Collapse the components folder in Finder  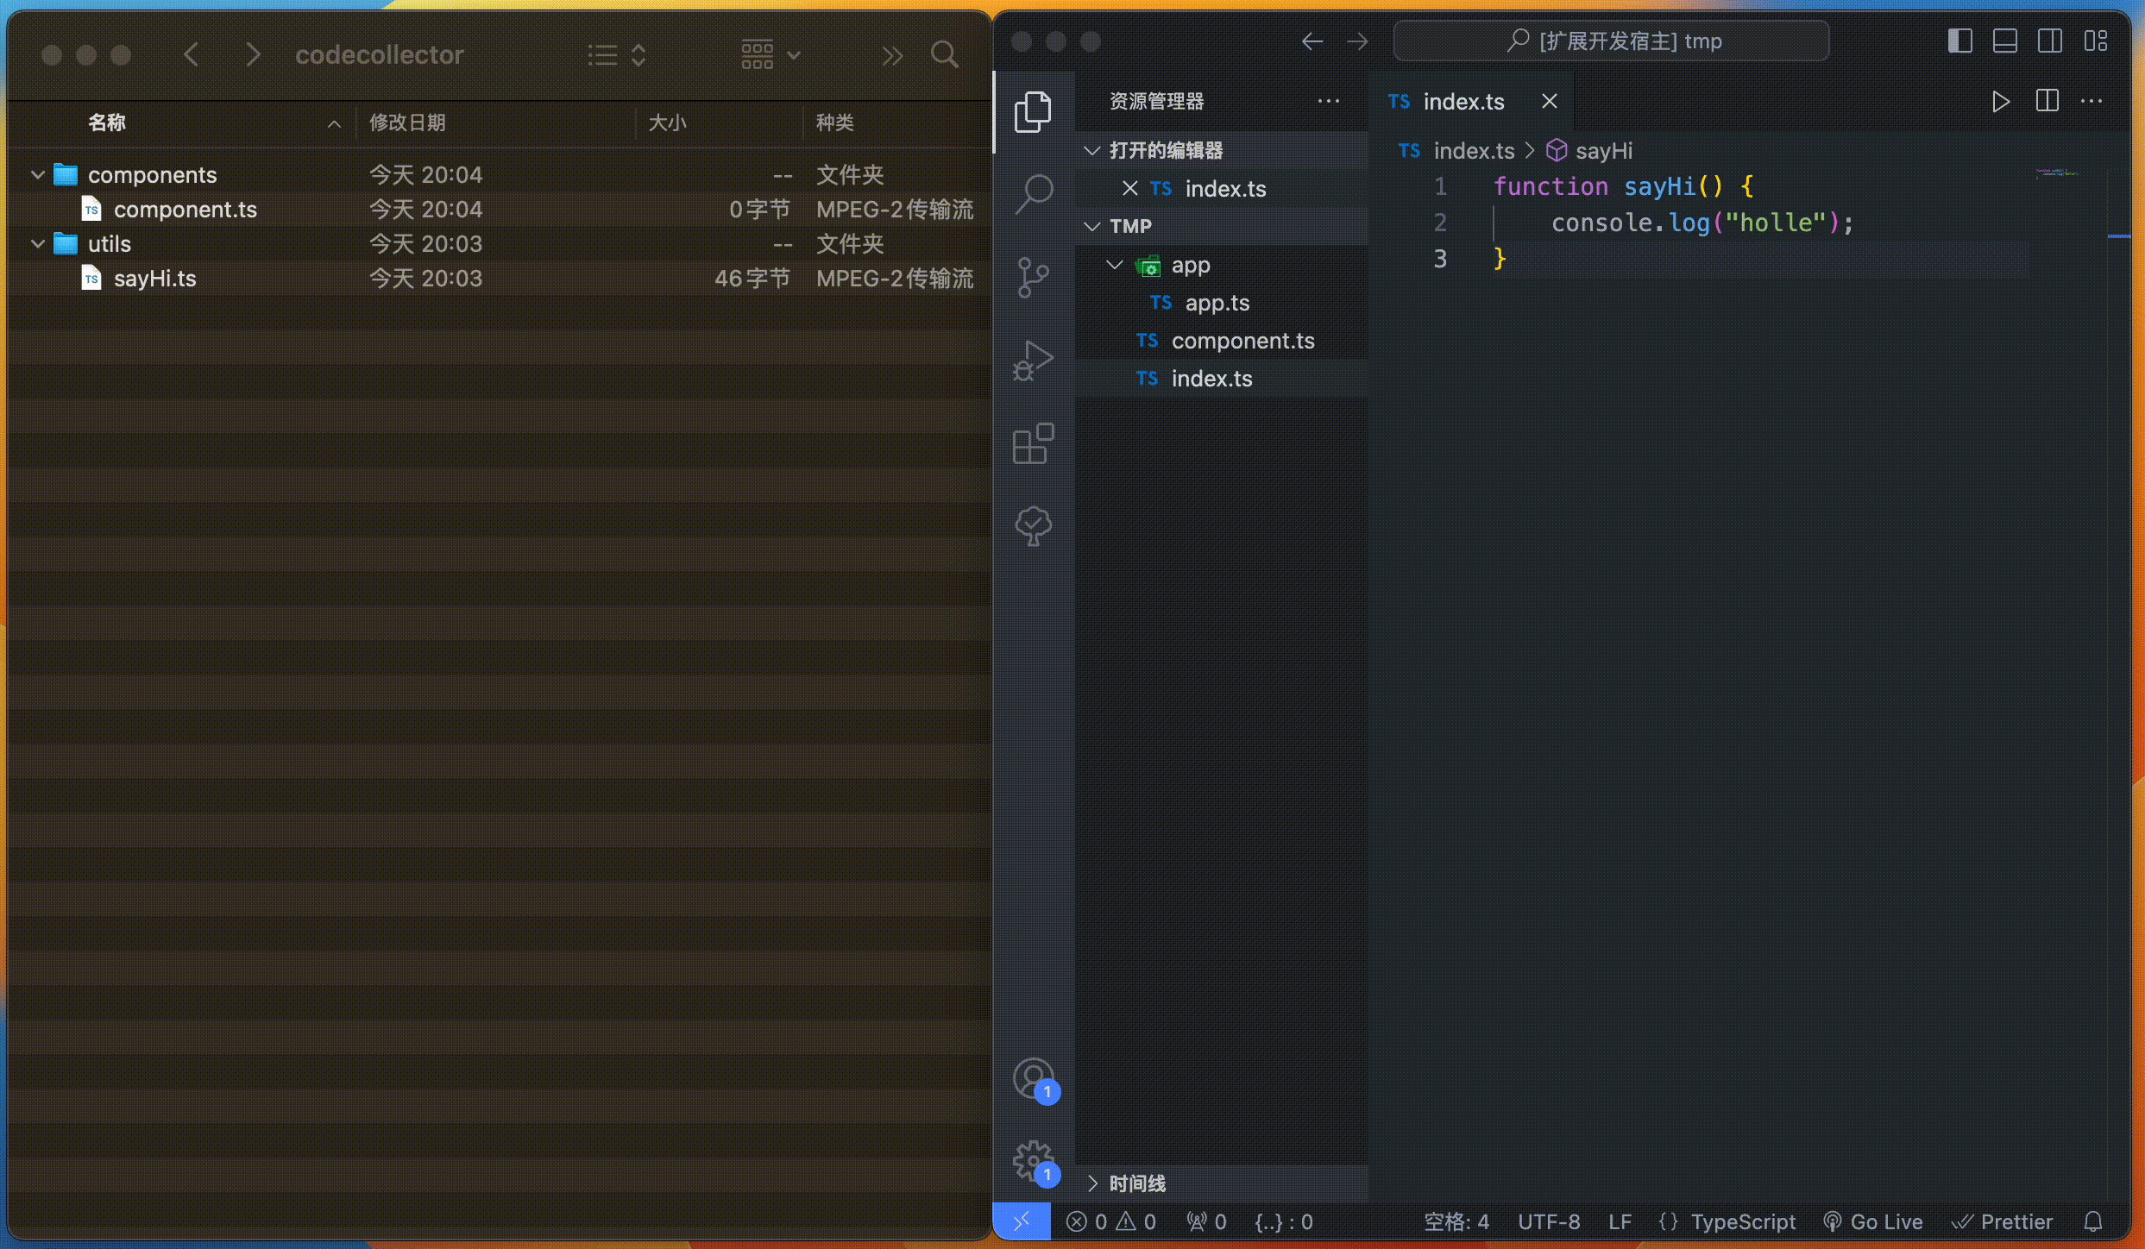(37, 173)
